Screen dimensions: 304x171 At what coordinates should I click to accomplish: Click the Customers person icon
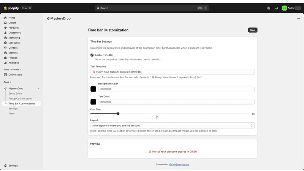5,33
